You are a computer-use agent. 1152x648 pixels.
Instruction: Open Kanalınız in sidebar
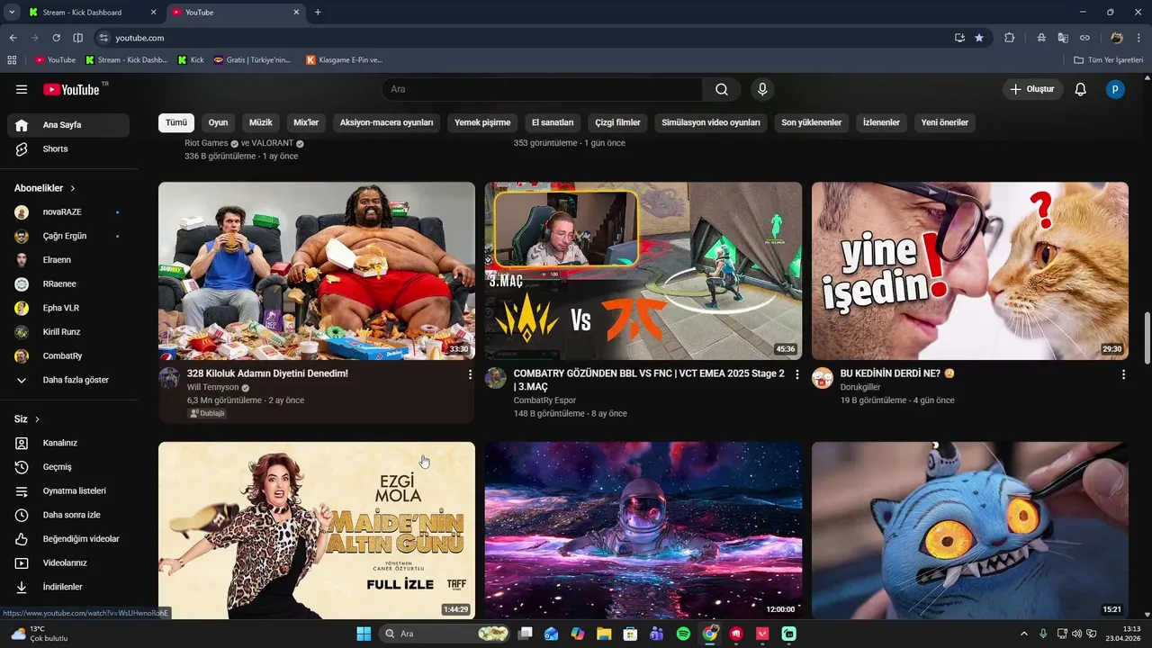pyautogui.click(x=68, y=443)
